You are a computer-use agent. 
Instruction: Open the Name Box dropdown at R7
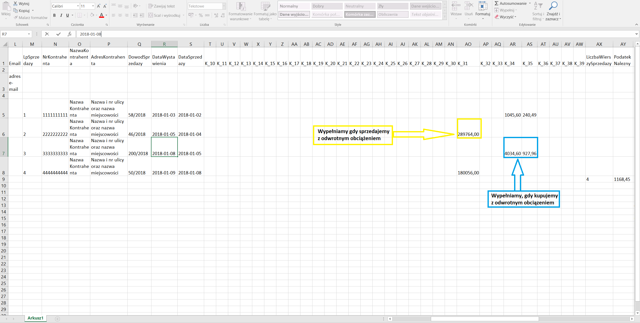point(29,34)
